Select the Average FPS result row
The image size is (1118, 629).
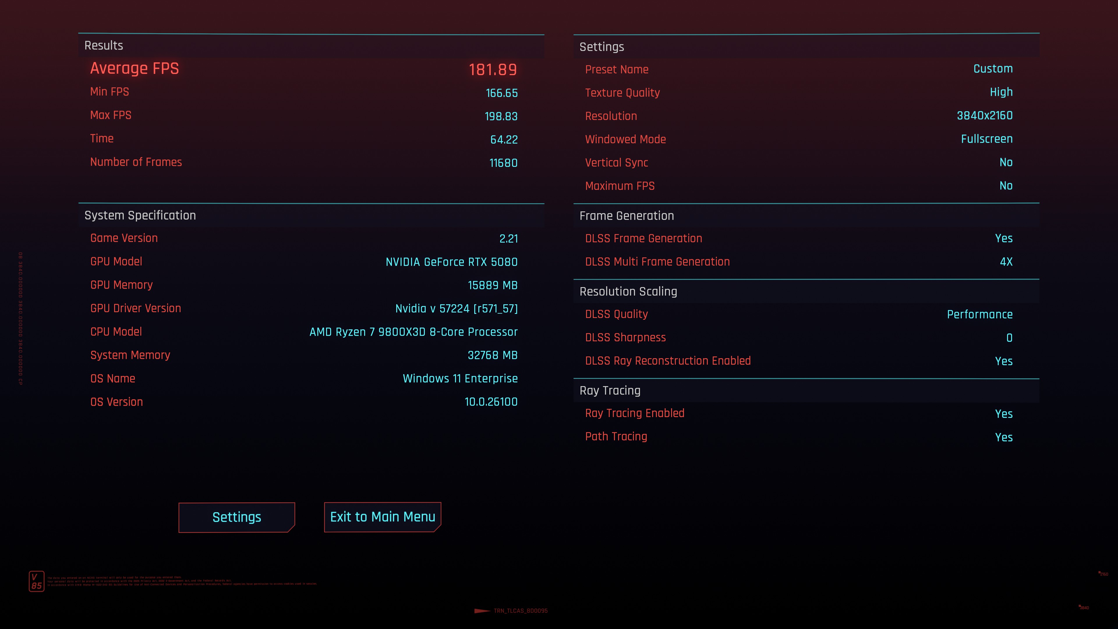[303, 69]
